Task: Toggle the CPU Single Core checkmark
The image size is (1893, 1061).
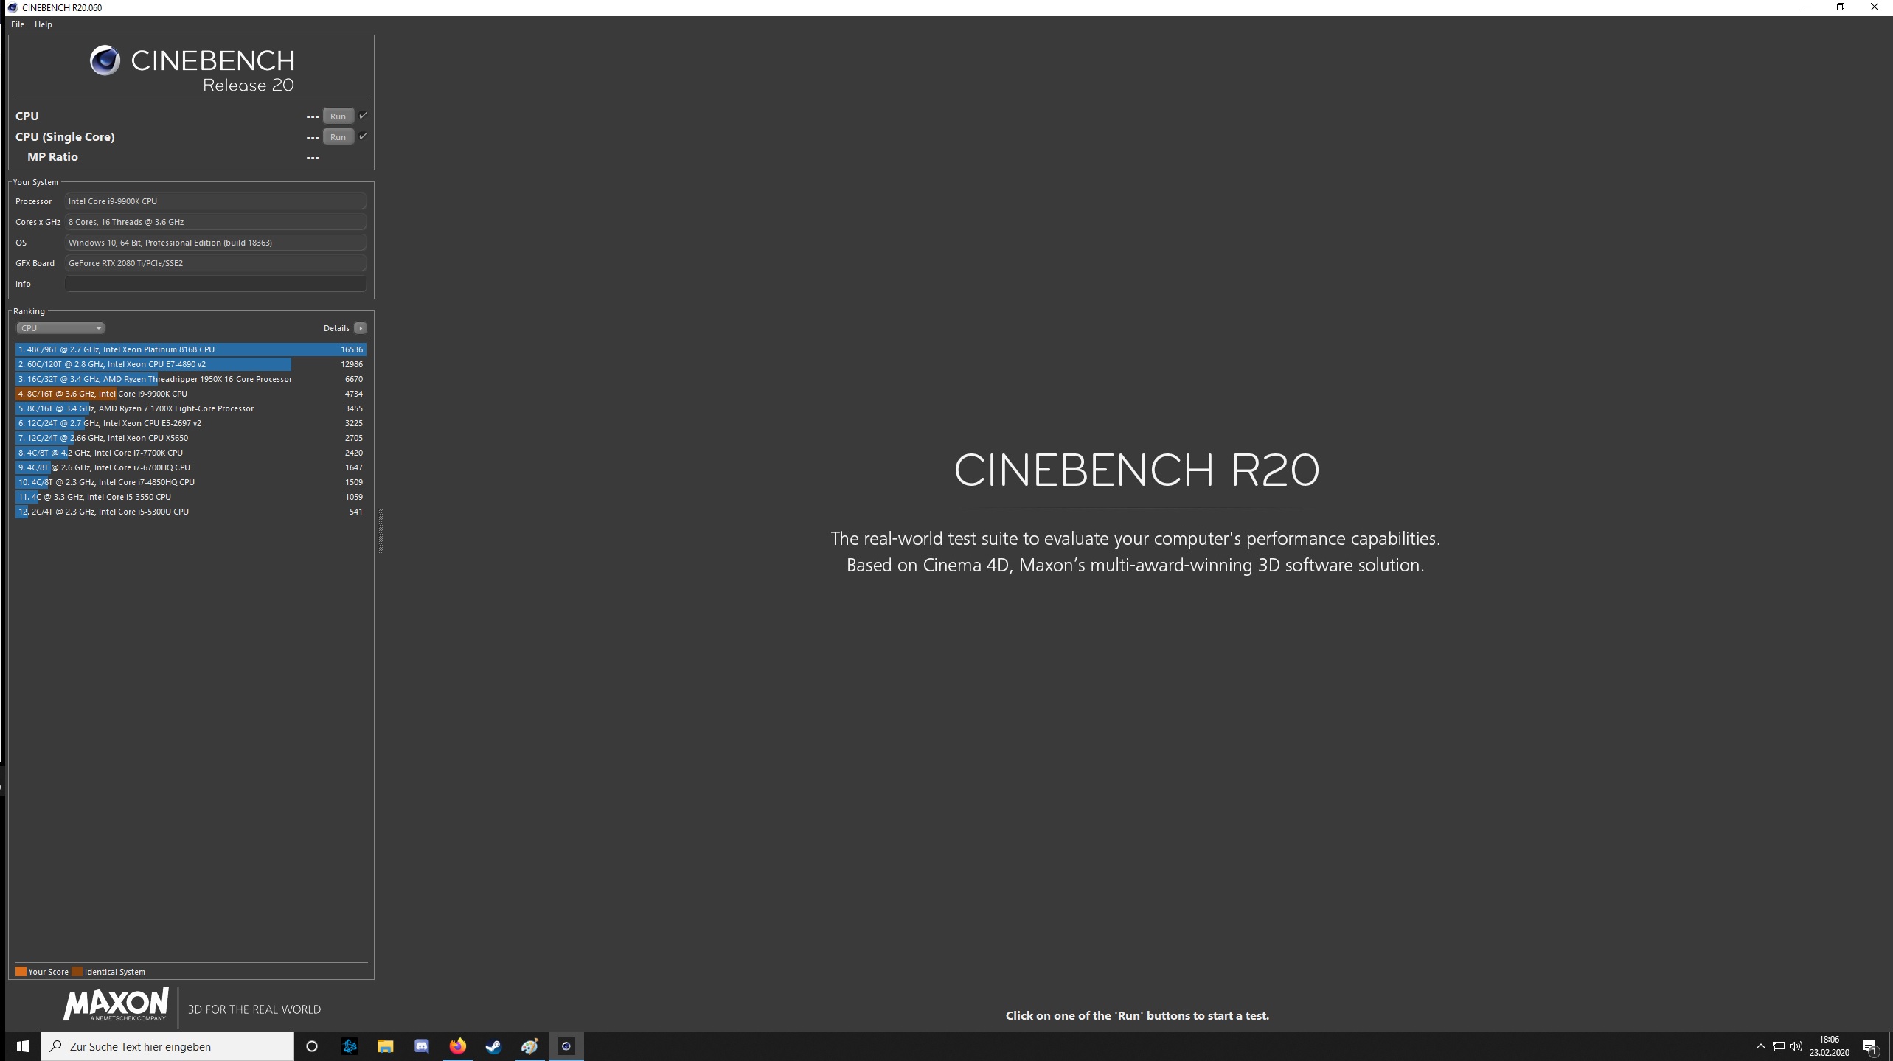Action: pyautogui.click(x=363, y=136)
